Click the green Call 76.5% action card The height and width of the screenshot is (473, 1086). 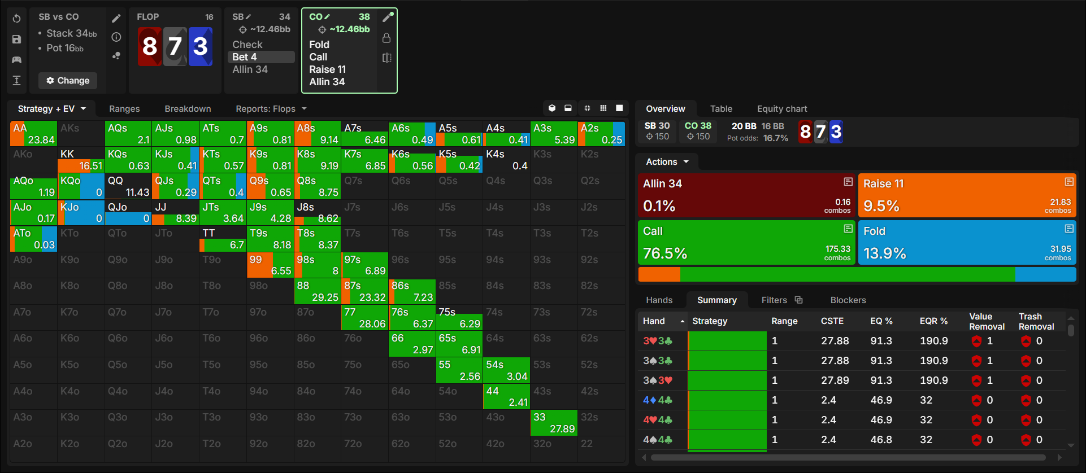(x=746, y=242)
